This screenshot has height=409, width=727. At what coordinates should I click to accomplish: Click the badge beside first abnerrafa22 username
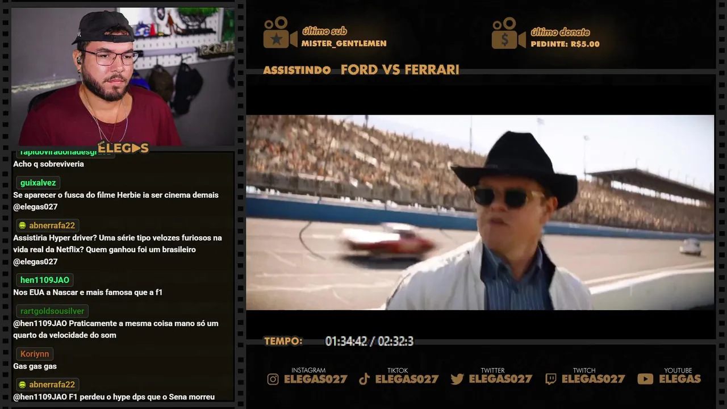(x=23, y=226)
